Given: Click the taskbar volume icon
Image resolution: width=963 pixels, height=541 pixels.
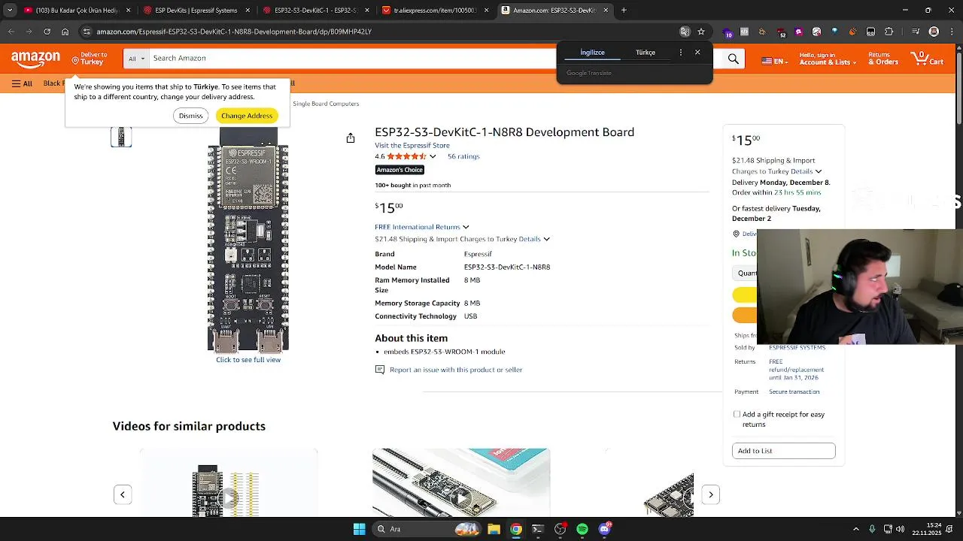Looking at the screenshot, I should [x=901, y=529].
